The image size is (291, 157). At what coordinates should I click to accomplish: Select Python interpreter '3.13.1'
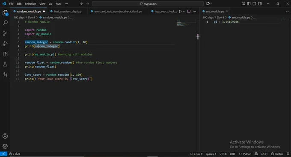(x=264, y=154)
